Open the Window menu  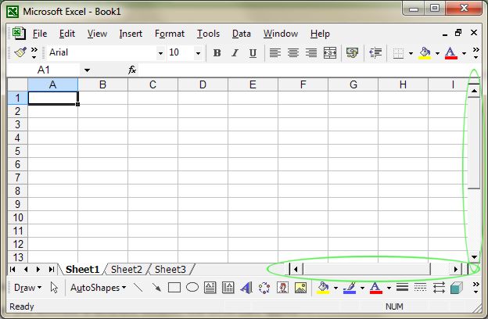click(281, 34)
